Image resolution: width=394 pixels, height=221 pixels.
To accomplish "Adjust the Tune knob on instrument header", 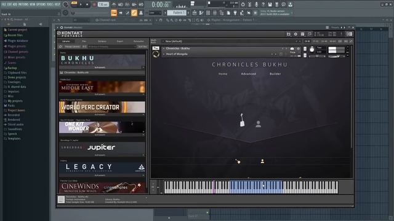I will click(312, 50).
